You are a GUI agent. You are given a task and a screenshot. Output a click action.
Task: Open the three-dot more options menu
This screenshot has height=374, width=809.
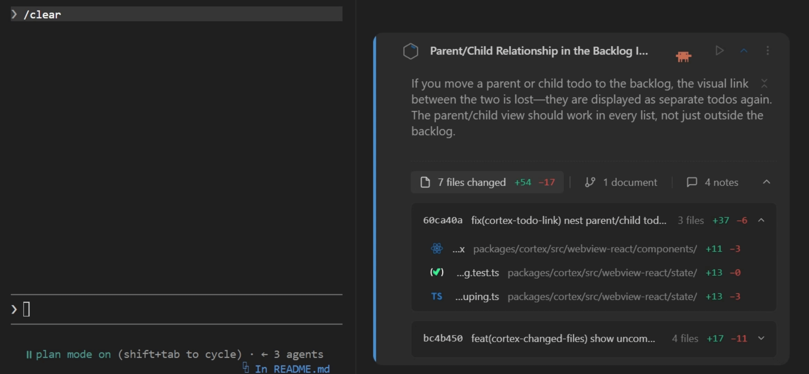(767, 51)
